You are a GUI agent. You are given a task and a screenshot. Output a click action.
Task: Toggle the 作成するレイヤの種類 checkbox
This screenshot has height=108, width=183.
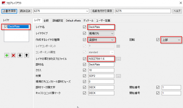[84, 40]
